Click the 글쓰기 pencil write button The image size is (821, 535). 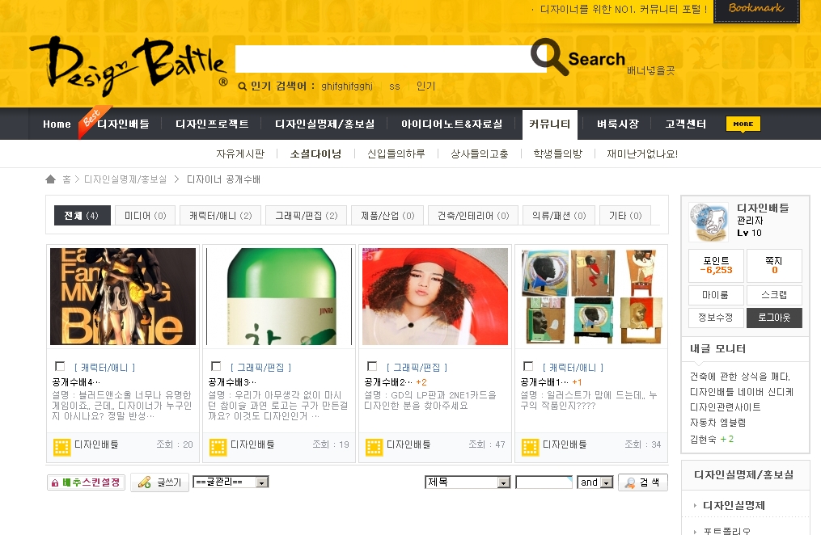[160, 482]
